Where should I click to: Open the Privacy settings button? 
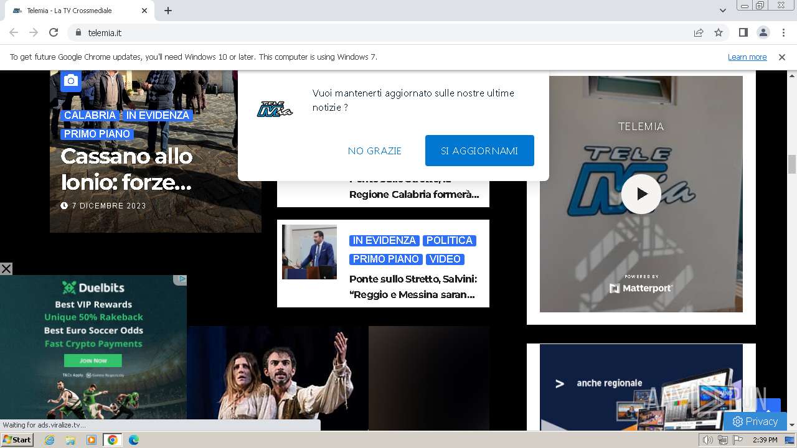755,421
